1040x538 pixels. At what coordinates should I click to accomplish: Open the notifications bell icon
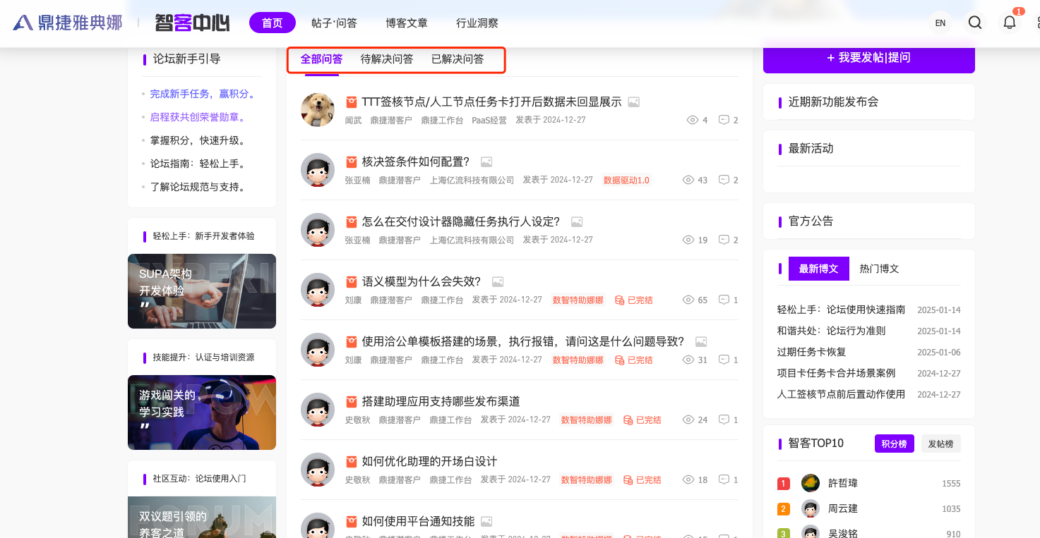click(x=1010, y=23)
